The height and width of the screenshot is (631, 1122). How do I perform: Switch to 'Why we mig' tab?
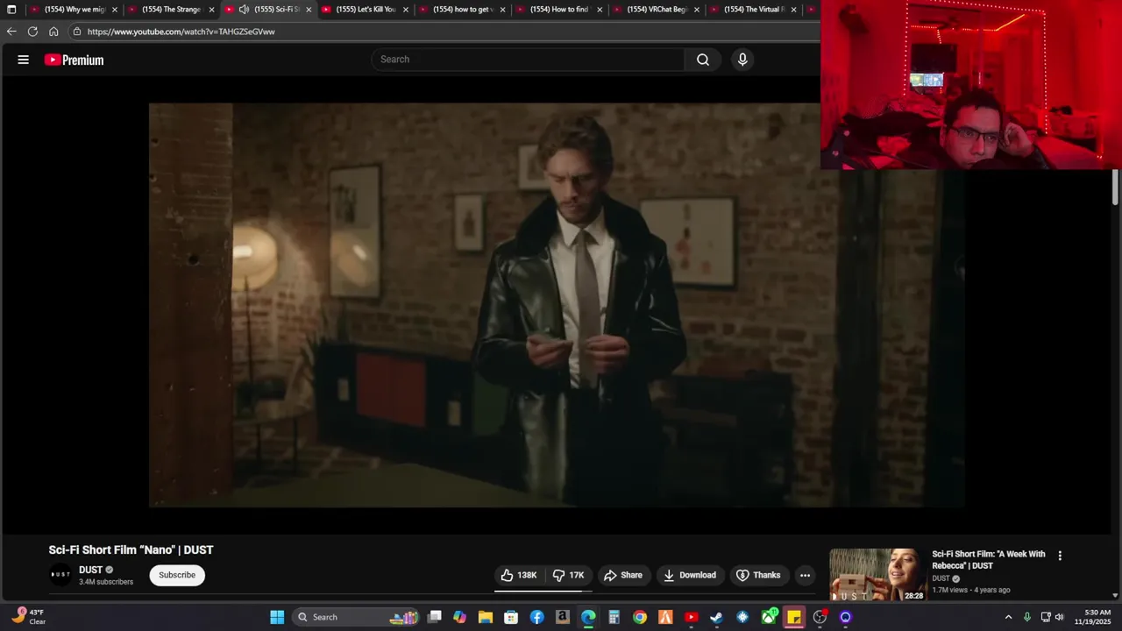74,10
